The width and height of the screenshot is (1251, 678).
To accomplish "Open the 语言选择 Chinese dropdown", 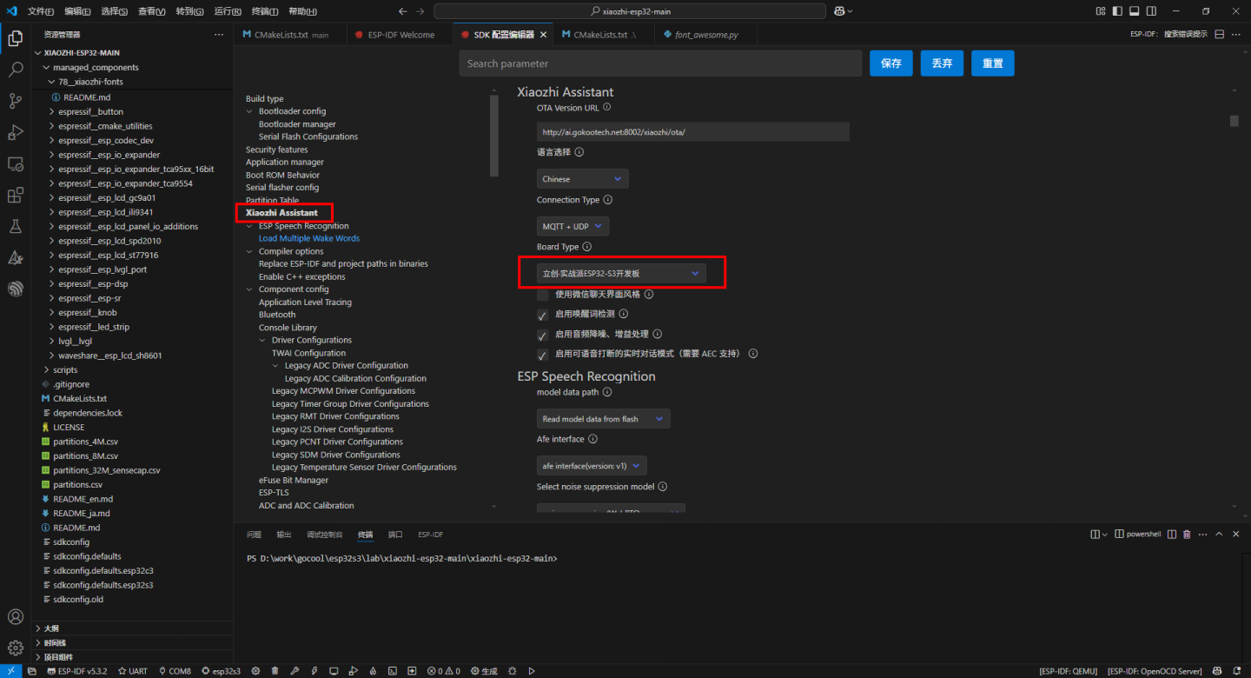I will pos(582,179).
